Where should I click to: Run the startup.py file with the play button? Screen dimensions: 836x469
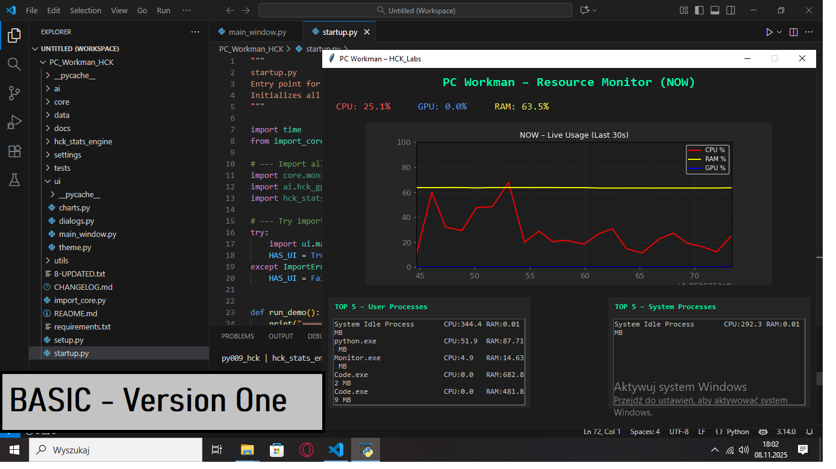tap(770, 32)
